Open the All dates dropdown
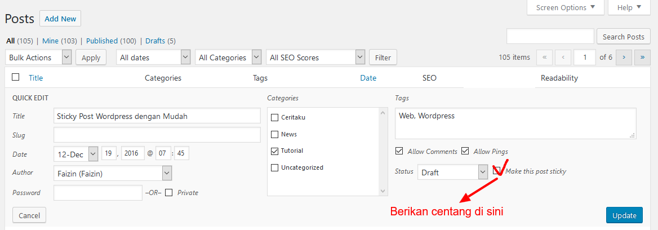The width and height of the screenshot is (658, 230). pyautogui.click(x=154, y=57)
